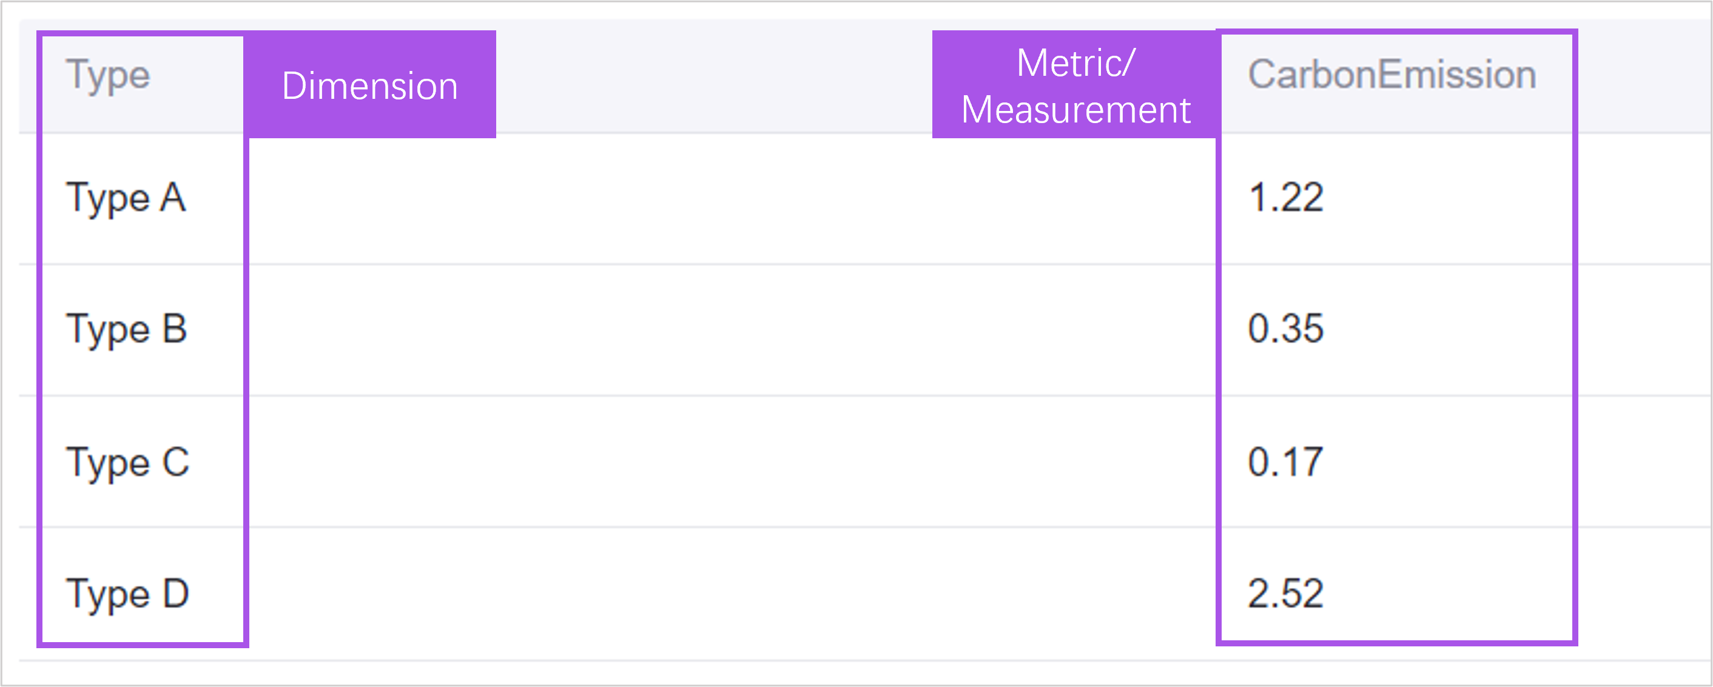Click the empty middle of the Type D row

(x=732, y=594)
